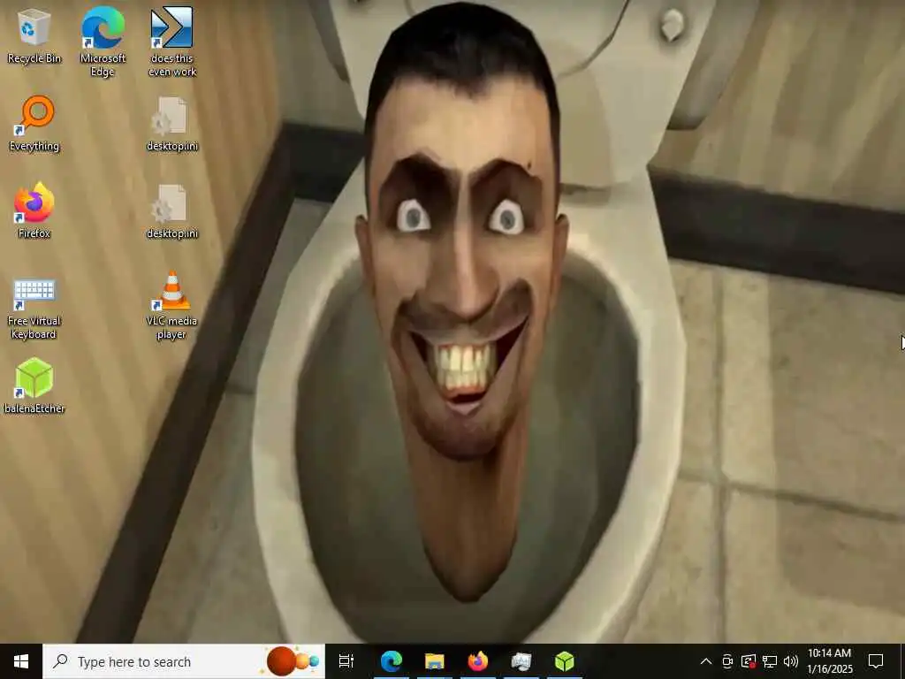
Task: Switch to Firefox in the taskbar
Action: tap(478, 661)
